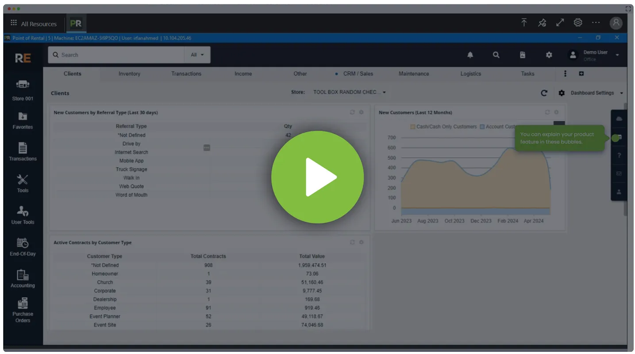Image resolution: width=635 pixels, height=354 pixels.
Task: Click the 1,959,474.51 total value cell
Action: click(312, 265)
